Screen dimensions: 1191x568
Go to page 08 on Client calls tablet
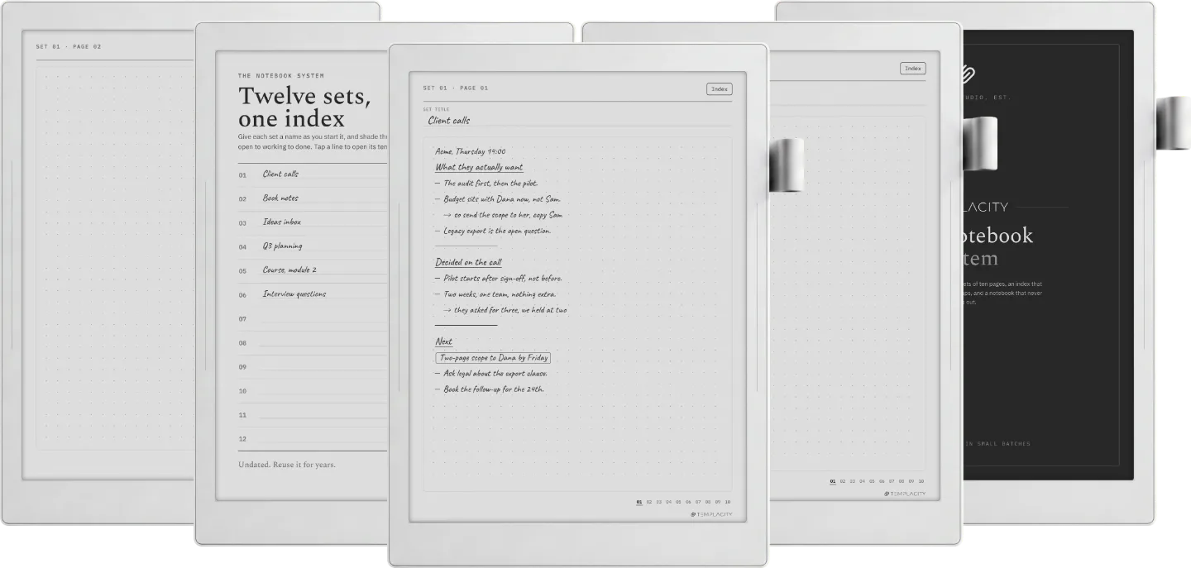[x=708, y=502]
